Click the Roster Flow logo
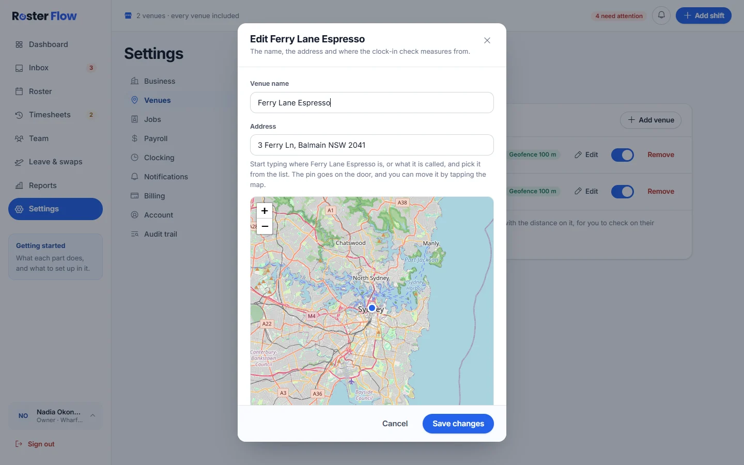 44,16
